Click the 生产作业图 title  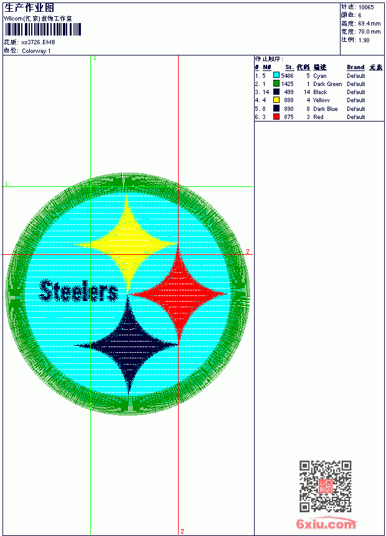[29, 8]
